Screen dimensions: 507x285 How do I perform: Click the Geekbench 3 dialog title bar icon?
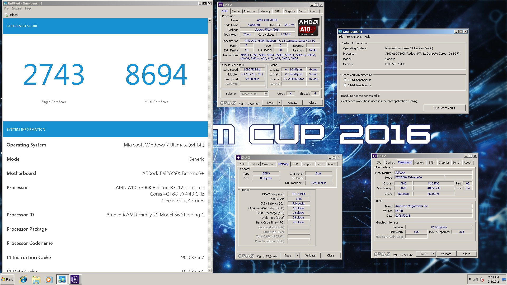click(340, 32)
